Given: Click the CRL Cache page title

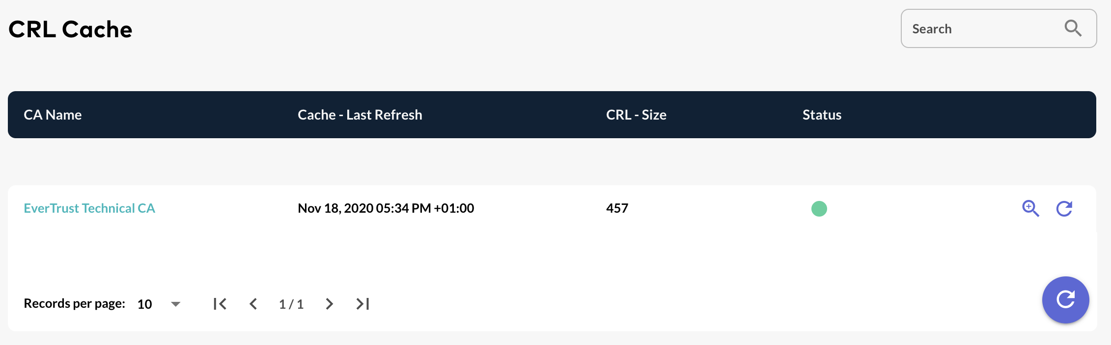Looking at the screenshot, I should pos(70,28).
